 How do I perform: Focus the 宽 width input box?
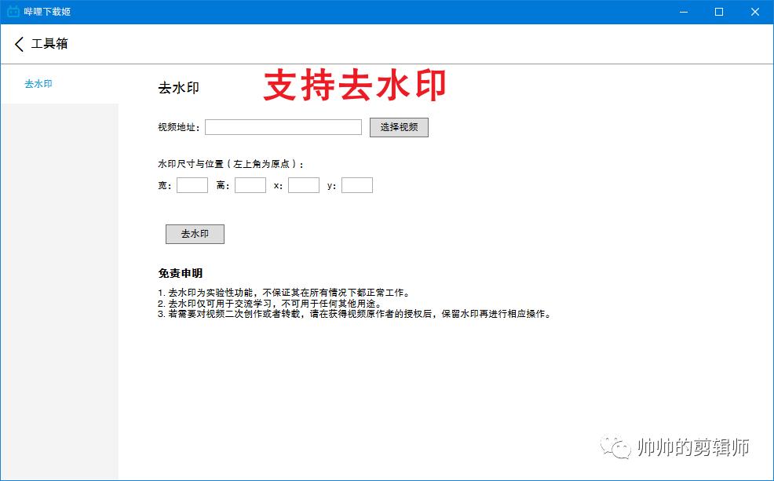coord(192,185)
